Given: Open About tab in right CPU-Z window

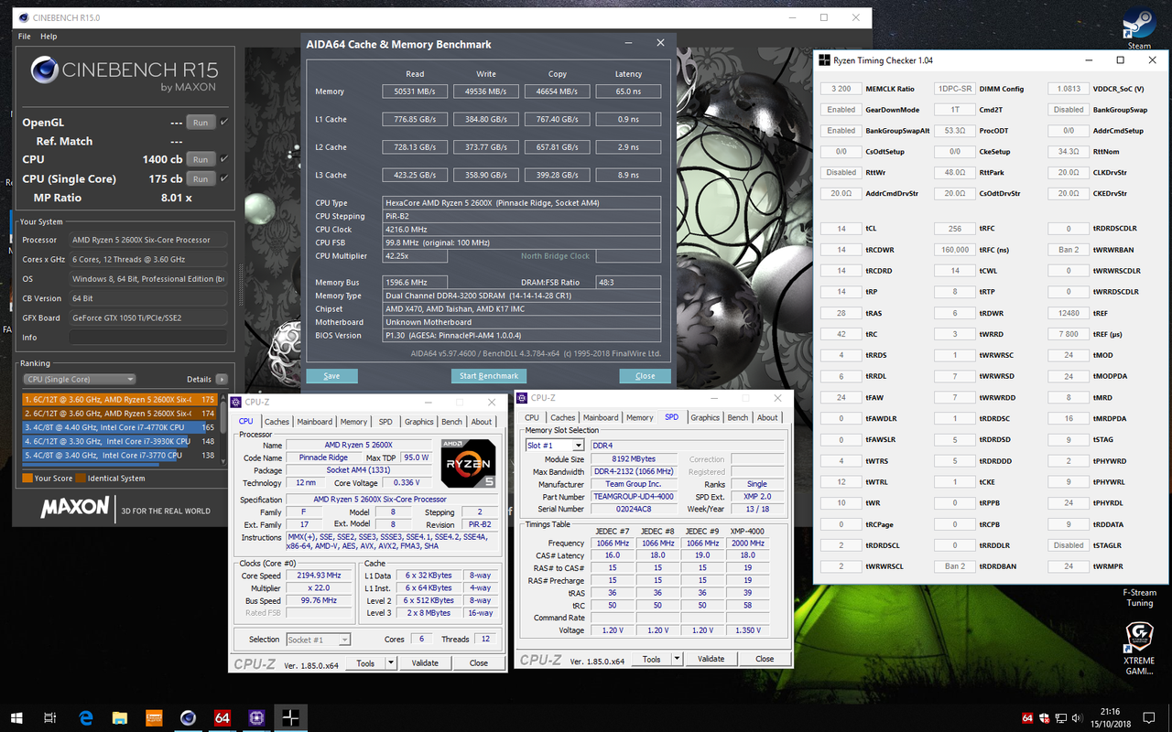Looking at the screenshot, I should (x=767, y=417).
